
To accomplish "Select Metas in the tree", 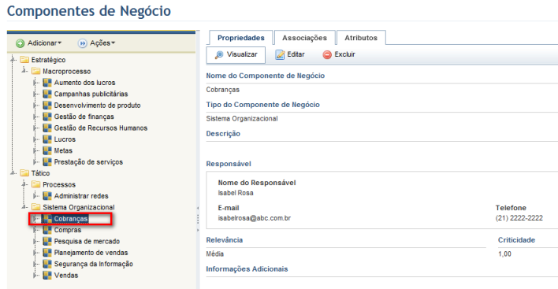I will [x=63, y=150].
